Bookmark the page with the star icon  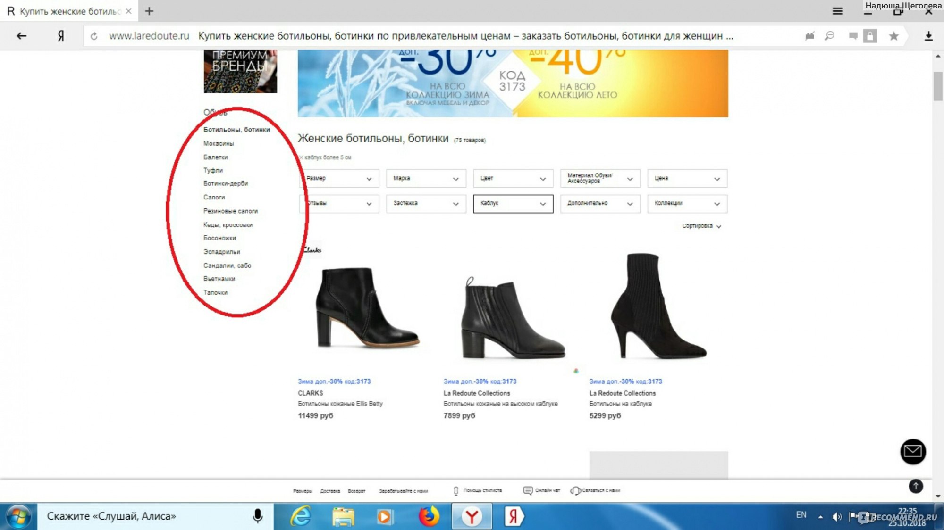[893, 36]
